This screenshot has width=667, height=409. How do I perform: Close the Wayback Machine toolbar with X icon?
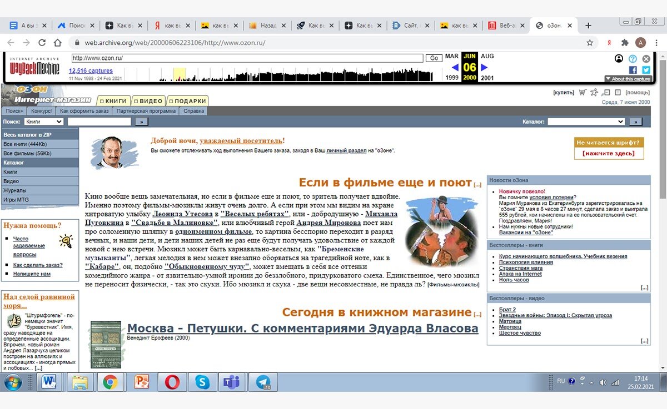646,58
